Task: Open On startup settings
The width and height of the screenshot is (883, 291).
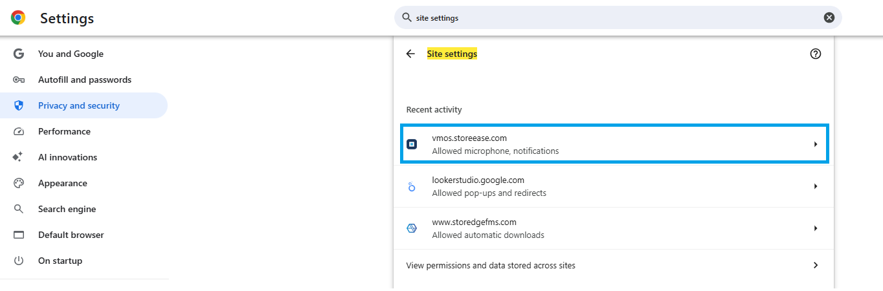Action: [x=84, y=261]
